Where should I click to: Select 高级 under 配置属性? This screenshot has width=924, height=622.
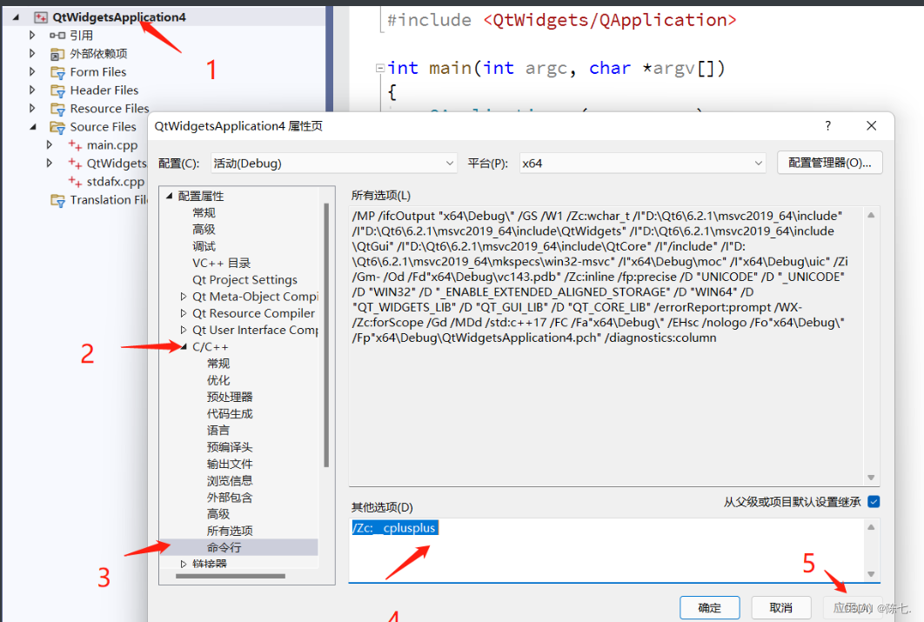(204, 229)
